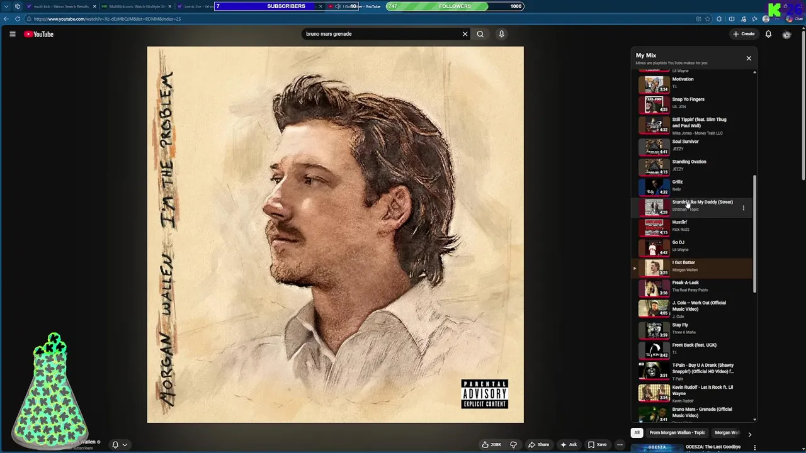Open options for Stuntin' Like My Daddy
This screenshot has height=453, width=806.
pyautogui.click(x=743, y=208)
